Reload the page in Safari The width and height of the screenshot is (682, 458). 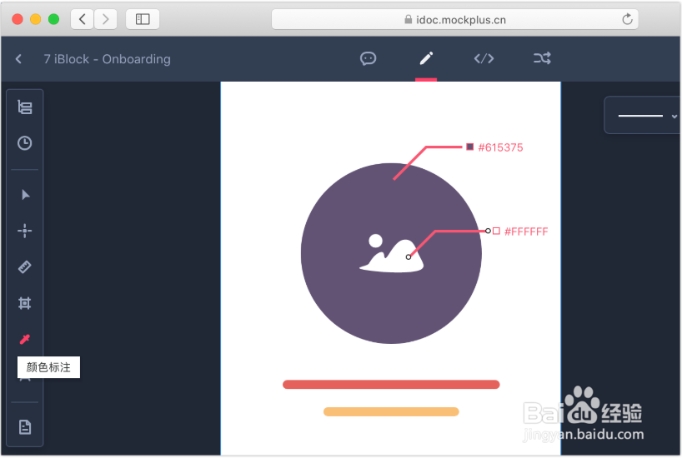pyautogui.click(x=627, y=19)
